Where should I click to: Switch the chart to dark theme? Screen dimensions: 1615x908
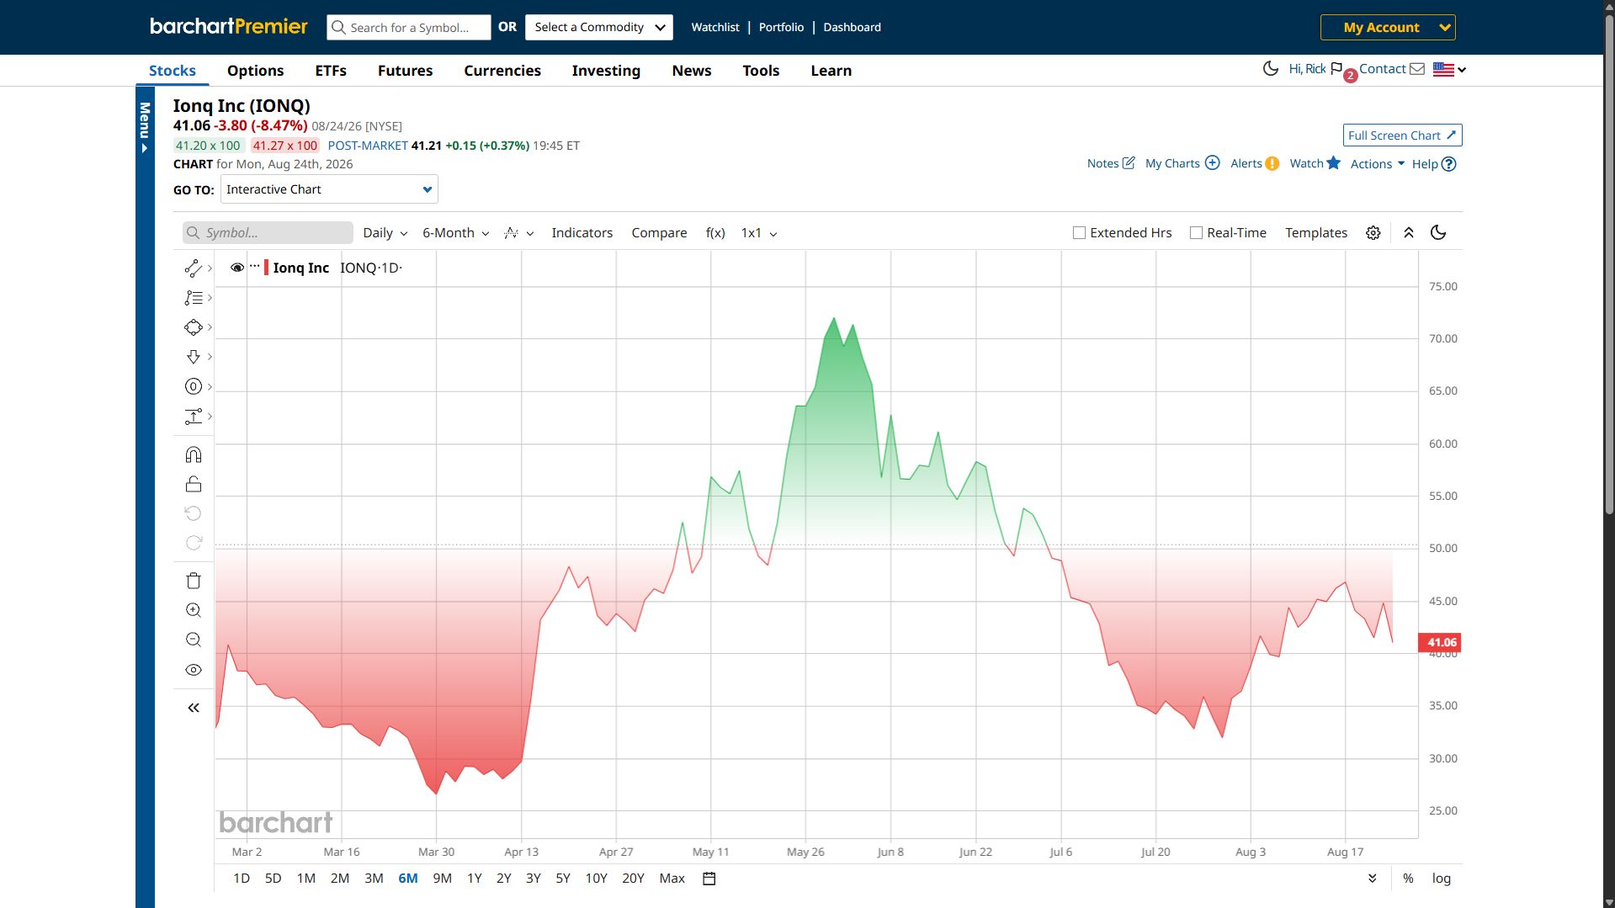click(1438, 233)
